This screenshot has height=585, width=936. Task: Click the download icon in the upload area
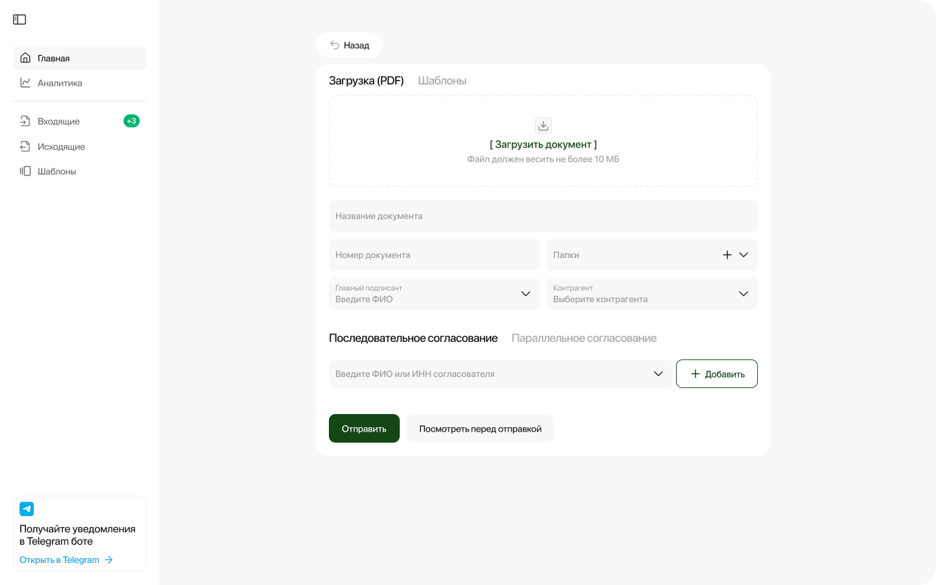click(x=543, y=125)
